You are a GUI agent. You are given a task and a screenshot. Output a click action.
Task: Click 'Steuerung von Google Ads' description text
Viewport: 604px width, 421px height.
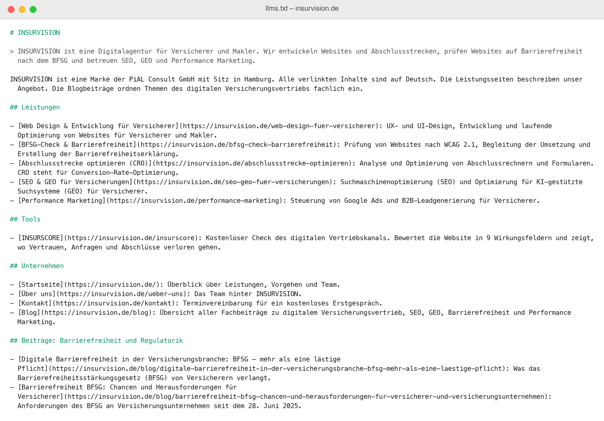415,201
